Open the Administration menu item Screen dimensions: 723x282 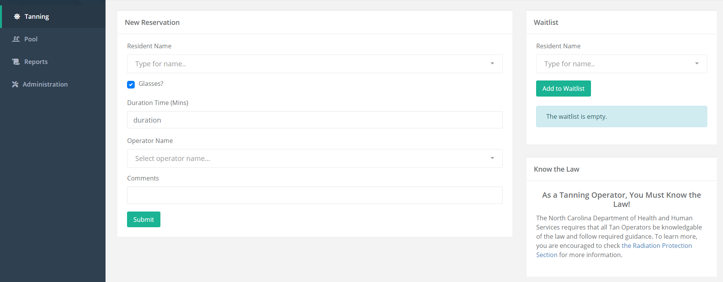(x=45, y=84)
